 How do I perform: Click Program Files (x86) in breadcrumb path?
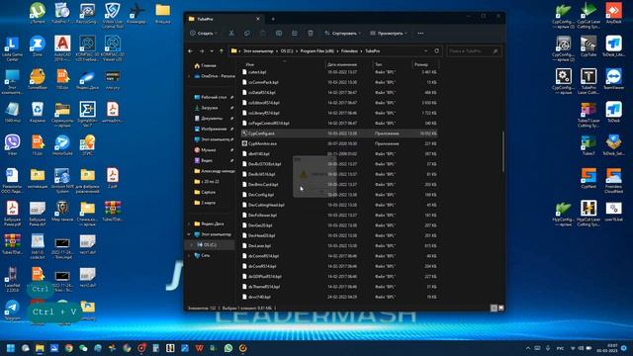coord(316,51)
